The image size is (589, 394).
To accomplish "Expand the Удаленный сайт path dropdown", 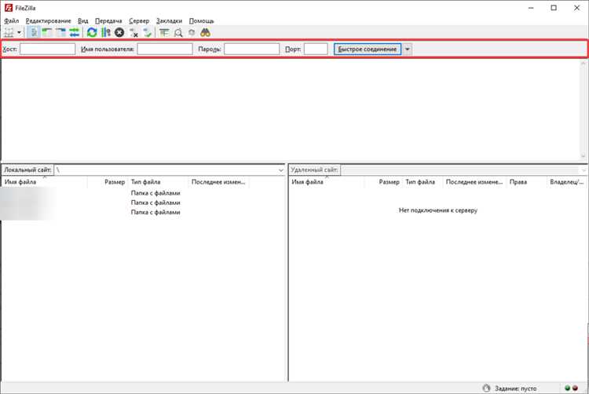I will coord(584,170).
